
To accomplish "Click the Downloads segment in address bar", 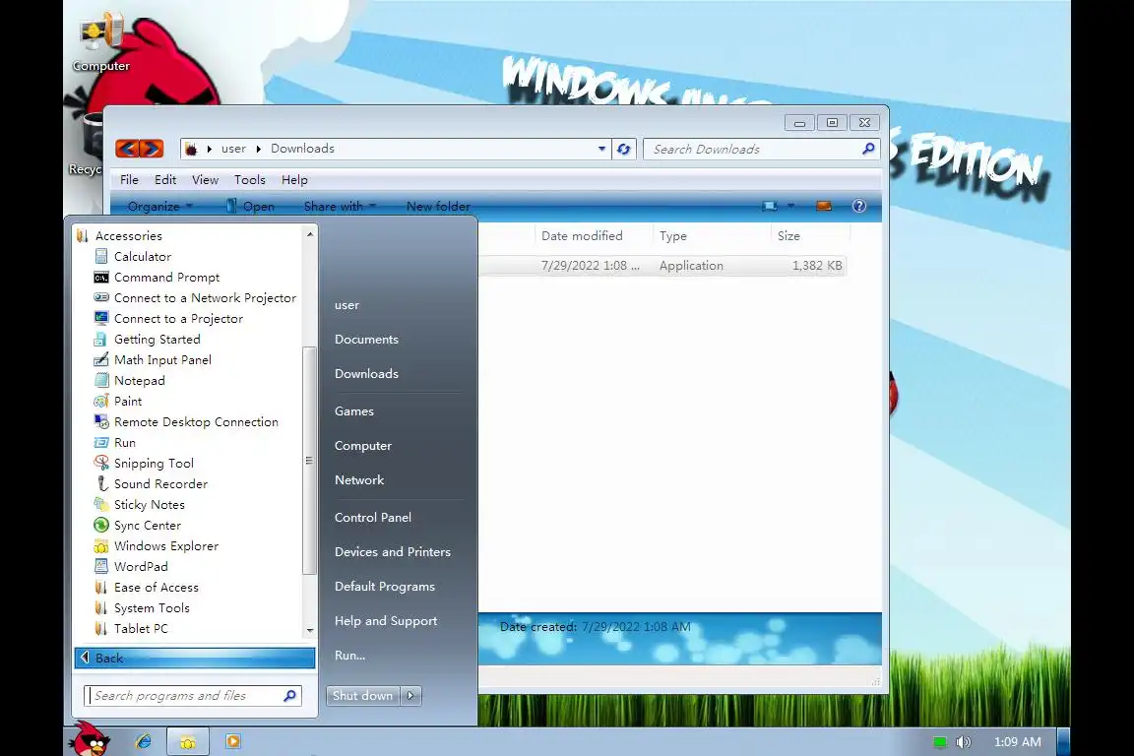I will tap(302, 149).
